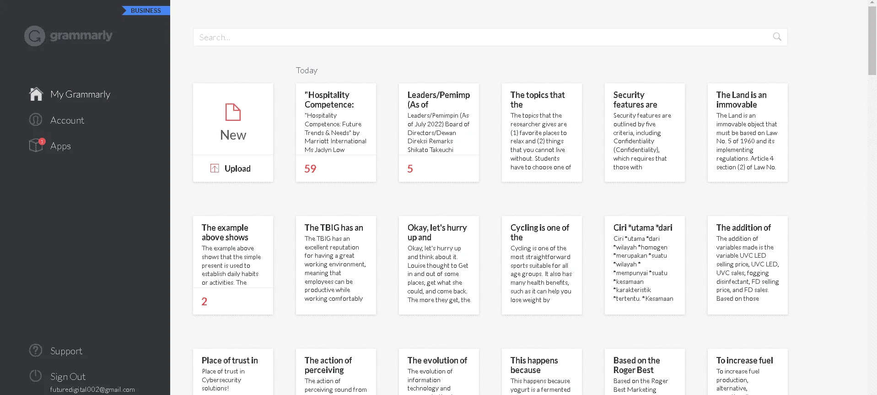
Task: Click the Today section heading
Action: 307,70
